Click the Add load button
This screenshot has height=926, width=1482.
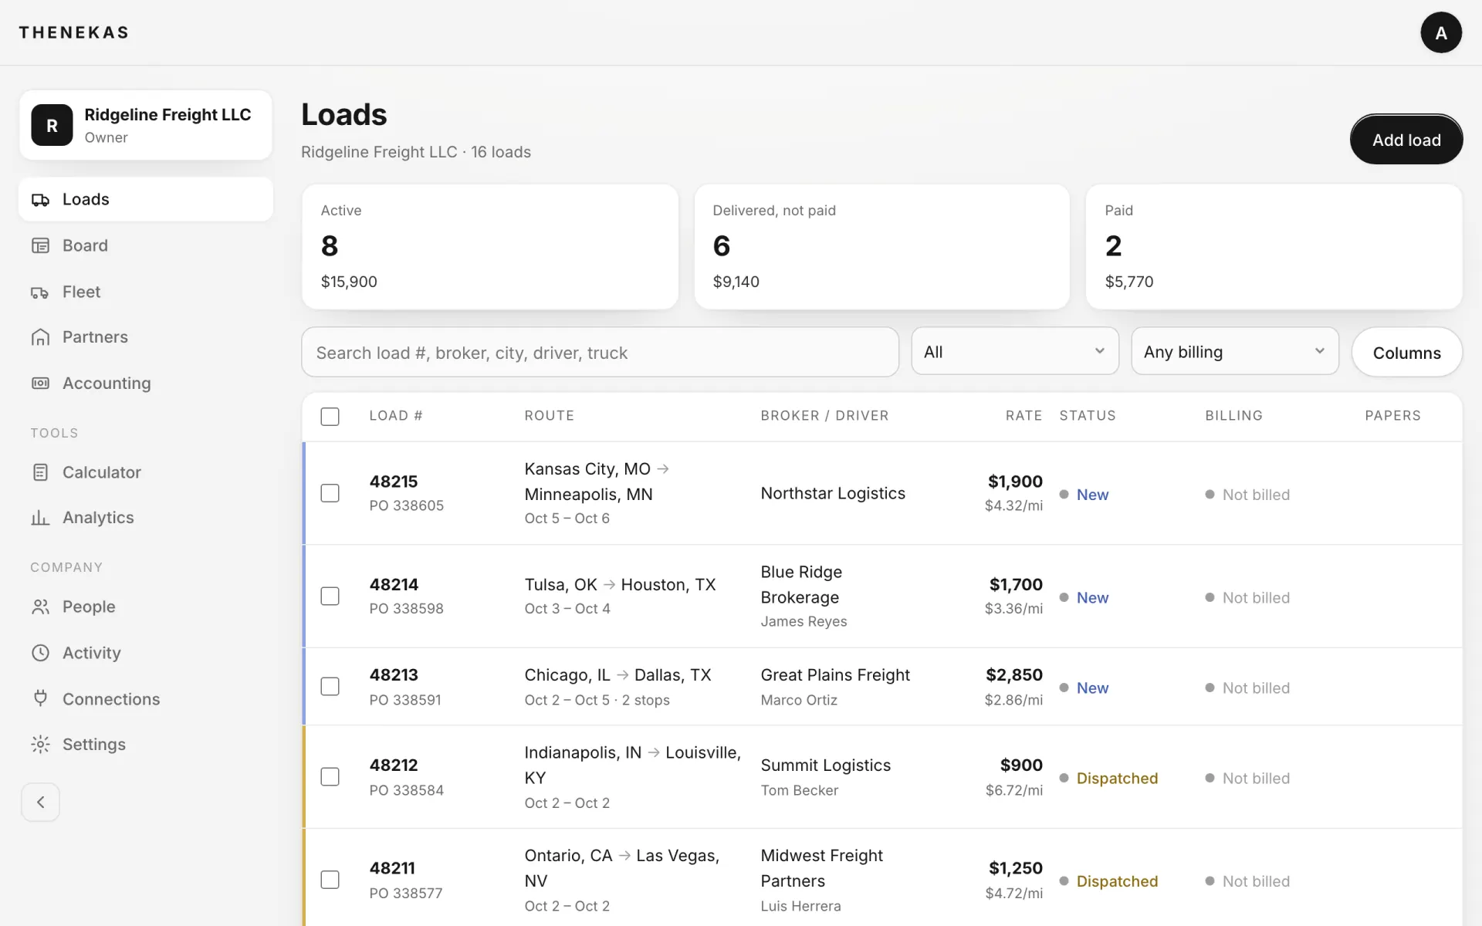[1406, 140]
